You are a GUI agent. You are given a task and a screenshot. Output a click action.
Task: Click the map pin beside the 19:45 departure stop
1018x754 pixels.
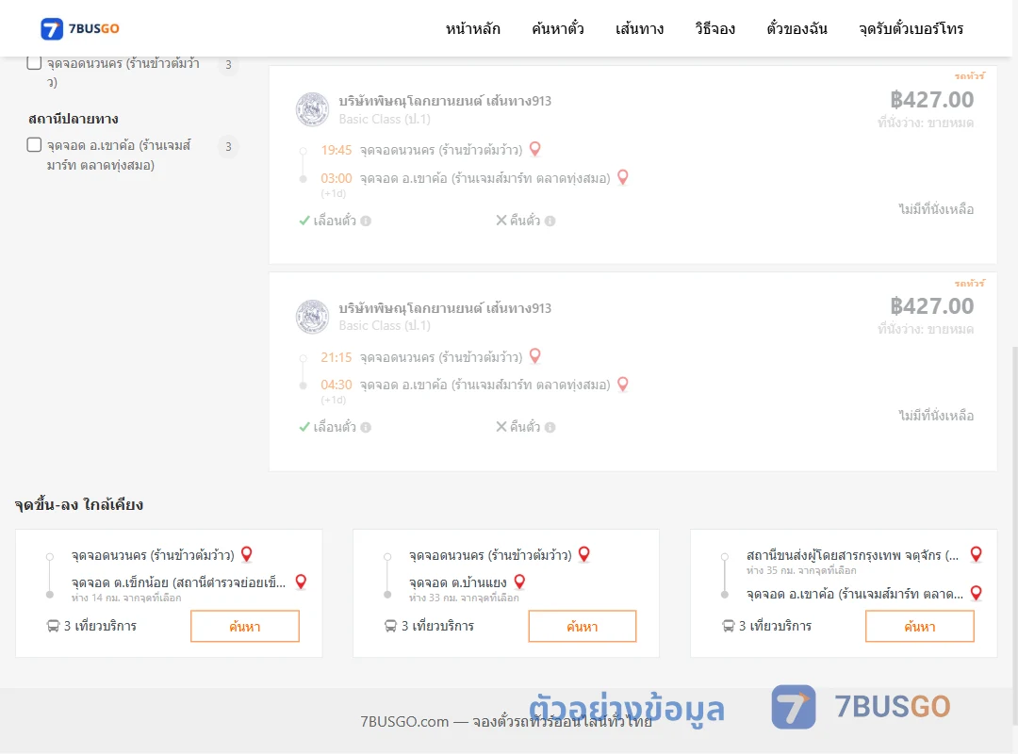click(x=535, y=149)
